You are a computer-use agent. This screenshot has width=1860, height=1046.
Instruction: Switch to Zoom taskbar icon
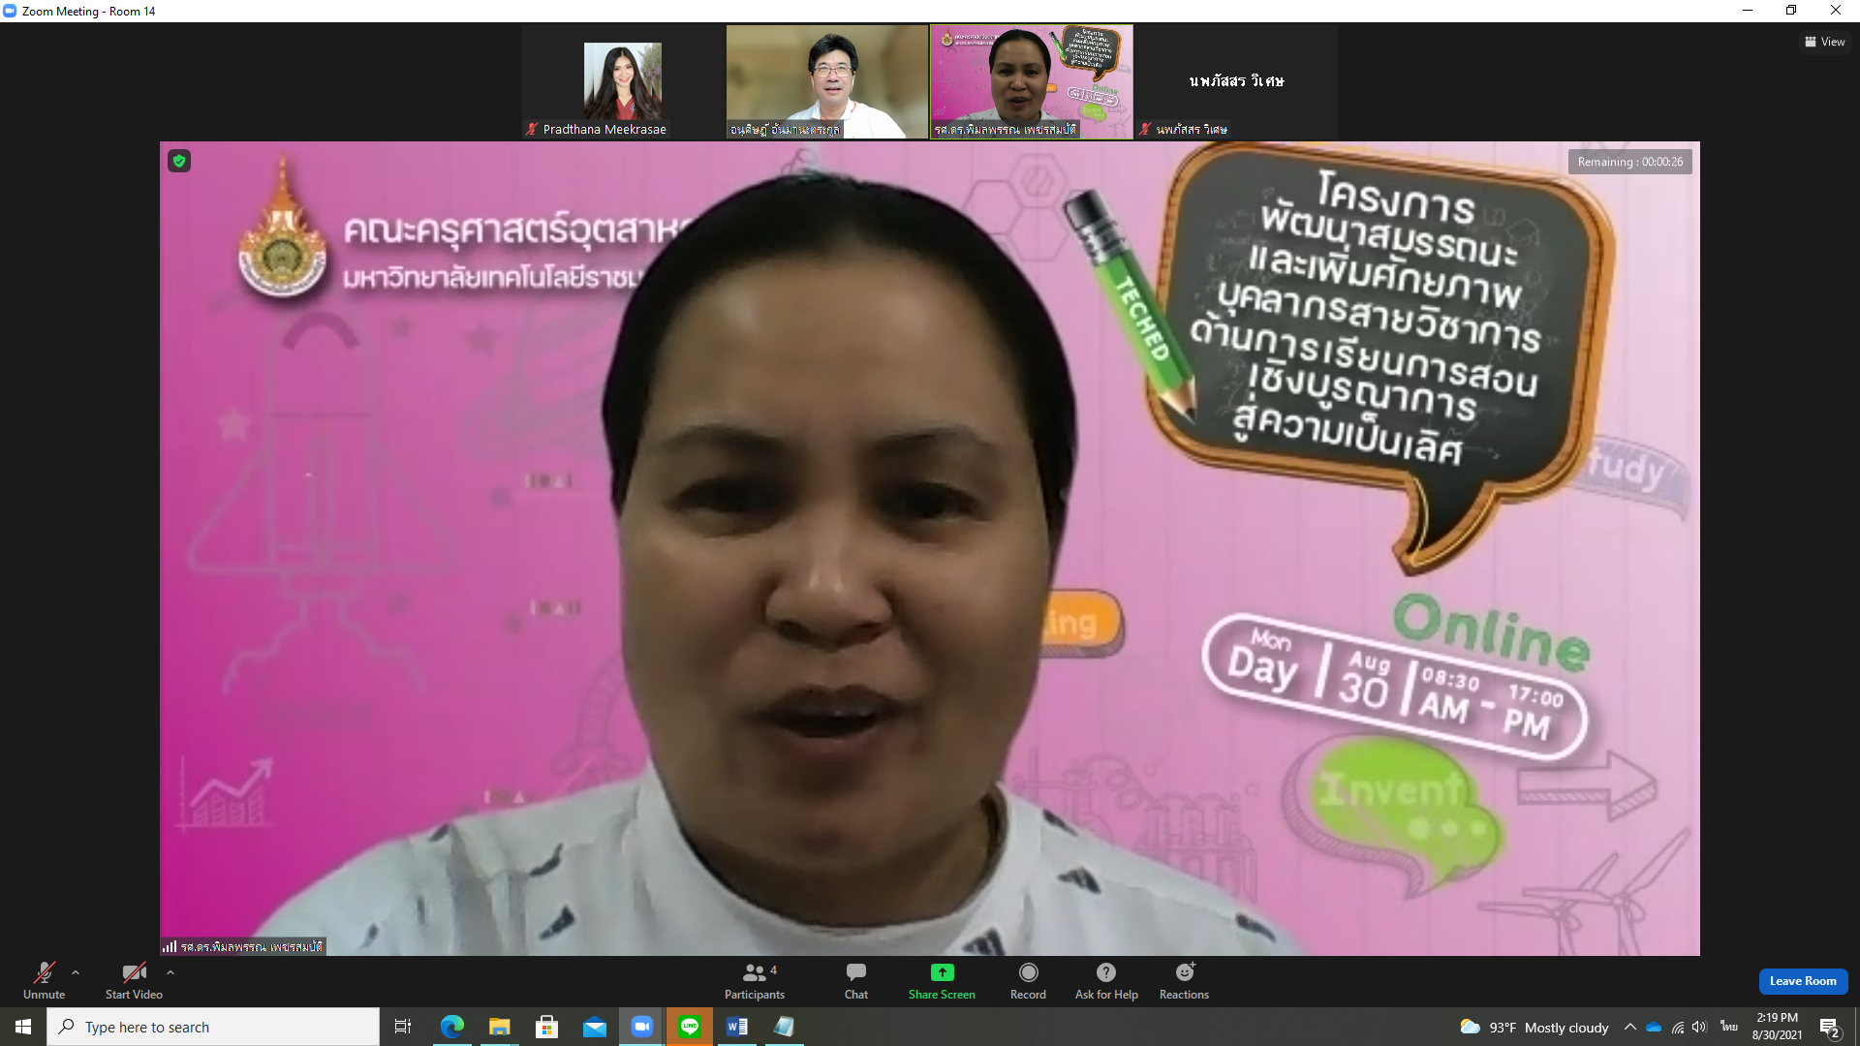pyautogui.click(x=641, y=1027)
